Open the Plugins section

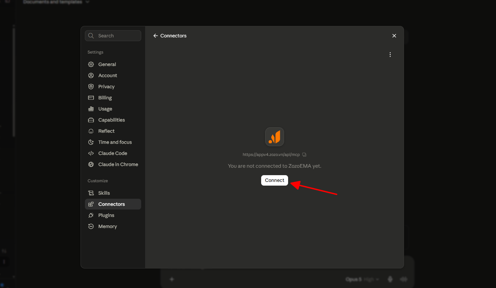(113, 215)
